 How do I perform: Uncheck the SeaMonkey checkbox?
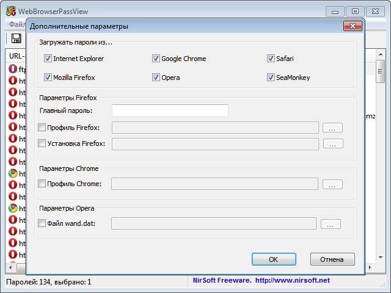(x=271, y=78)
